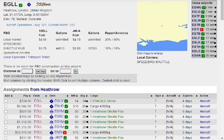Image resolution: width=224 pixels, height=140 pixels.
Task: Open airport icon for EGUY destination
Action: (x=51, y=101)
